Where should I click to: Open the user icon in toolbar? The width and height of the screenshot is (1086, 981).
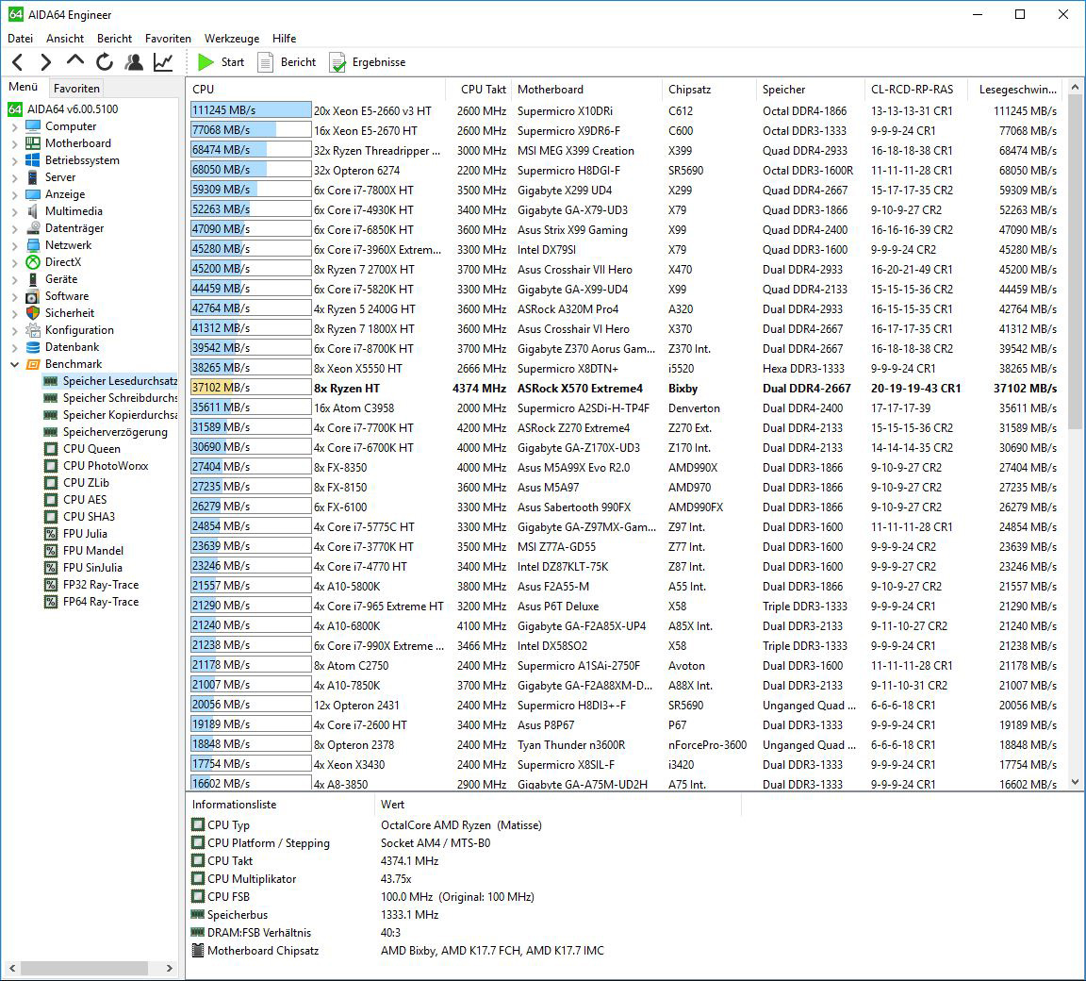pos(134,62)
